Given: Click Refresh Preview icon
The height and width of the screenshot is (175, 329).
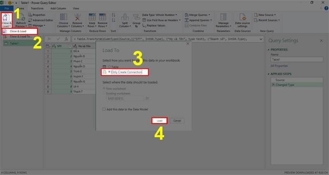Looking at the screenshot, I should pyautogui.click(x=21, y=18).
